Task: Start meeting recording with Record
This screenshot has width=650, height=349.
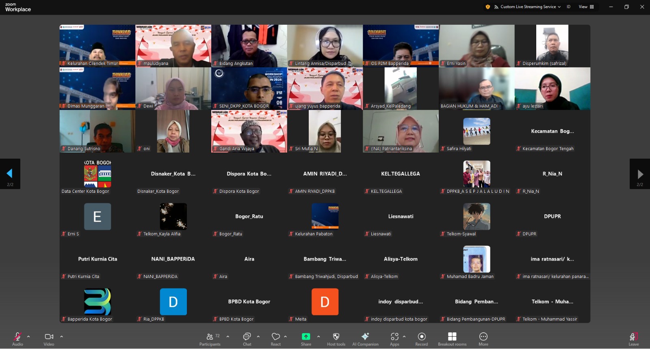Action: tap(422, 339)
